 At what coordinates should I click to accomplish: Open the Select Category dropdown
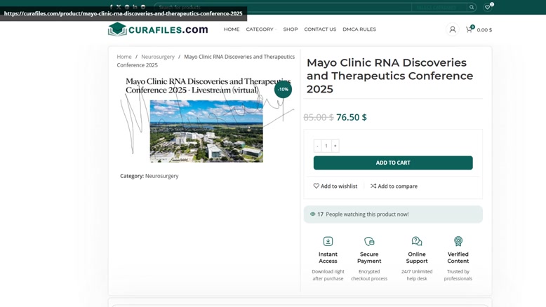pos(439,7)
